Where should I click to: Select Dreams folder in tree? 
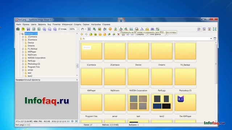click(31, 46)
